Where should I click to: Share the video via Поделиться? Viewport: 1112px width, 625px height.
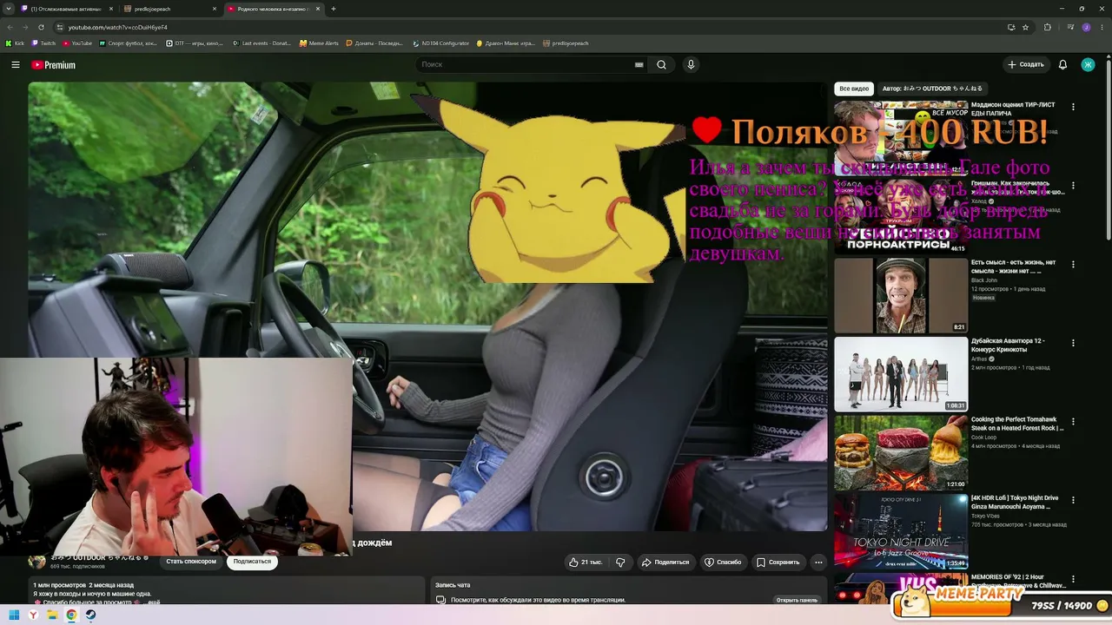click(x=665, y=562)
